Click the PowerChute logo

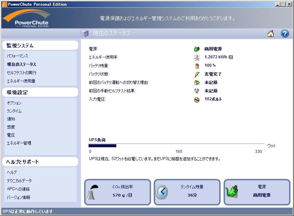tap(26, 18)
